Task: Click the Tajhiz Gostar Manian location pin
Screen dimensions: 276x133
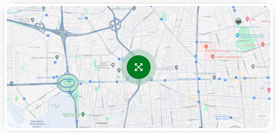Action: [x=214, y=77]
